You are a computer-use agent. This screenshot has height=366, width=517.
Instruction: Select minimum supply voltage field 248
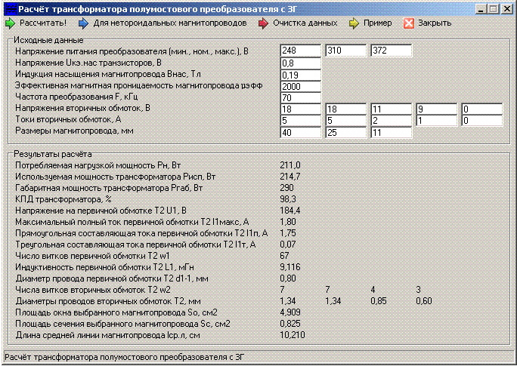(x=300, y=51)
